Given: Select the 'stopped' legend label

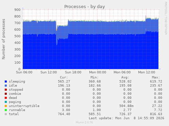Looking at the screenshot, I should click(16, 90).
